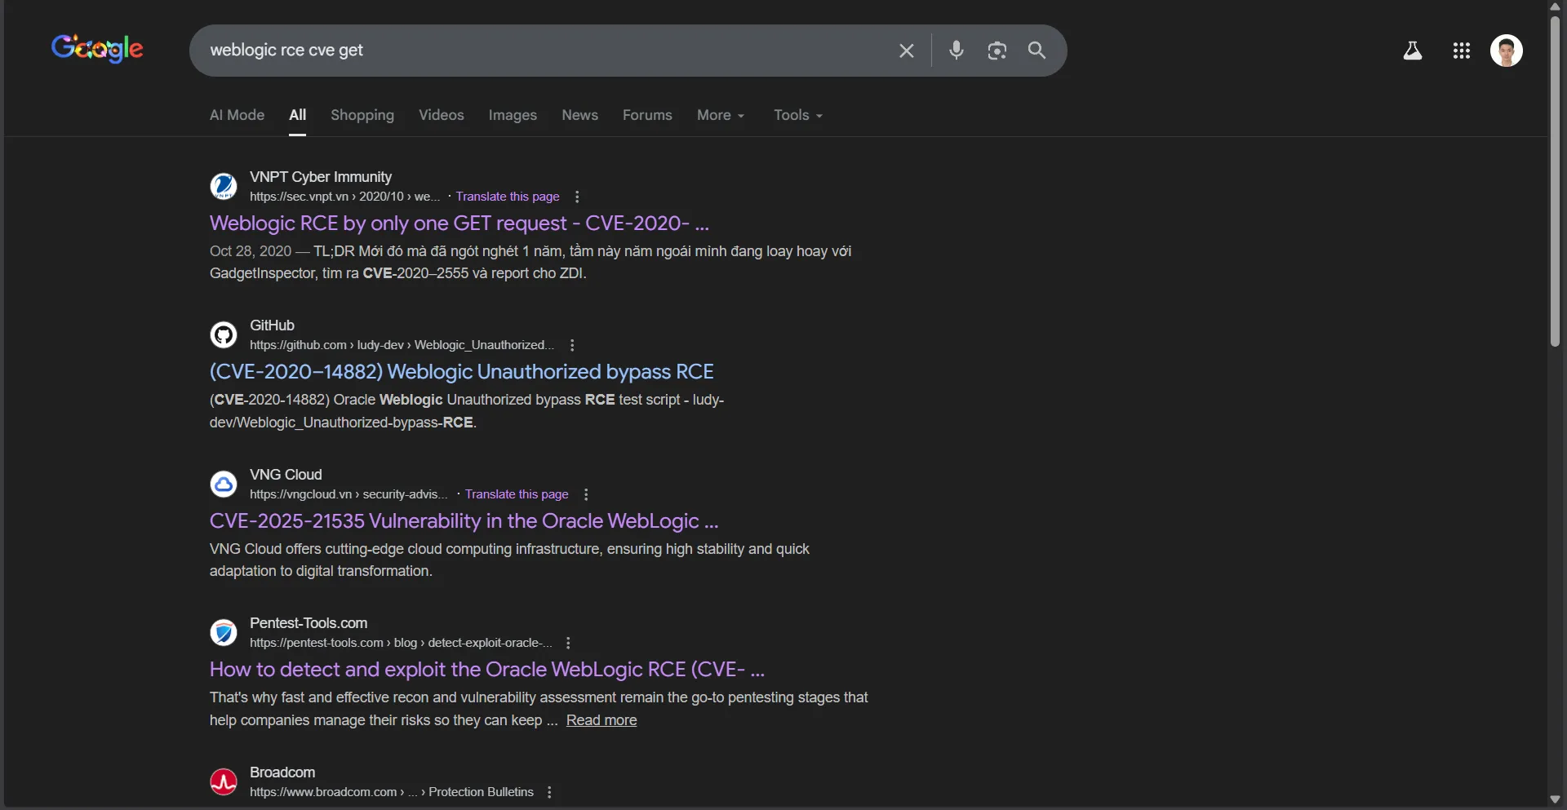Click the Broadcom favicon
Screen dimensions: 1567x810
223,781
